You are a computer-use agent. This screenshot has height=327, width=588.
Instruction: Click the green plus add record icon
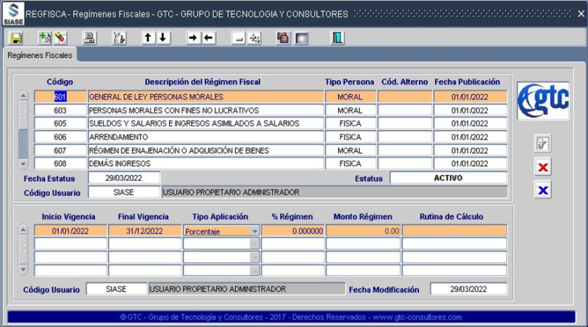coord(44,37)
